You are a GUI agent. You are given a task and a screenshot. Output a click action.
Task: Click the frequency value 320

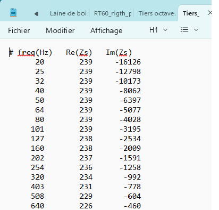coord(37,177)
